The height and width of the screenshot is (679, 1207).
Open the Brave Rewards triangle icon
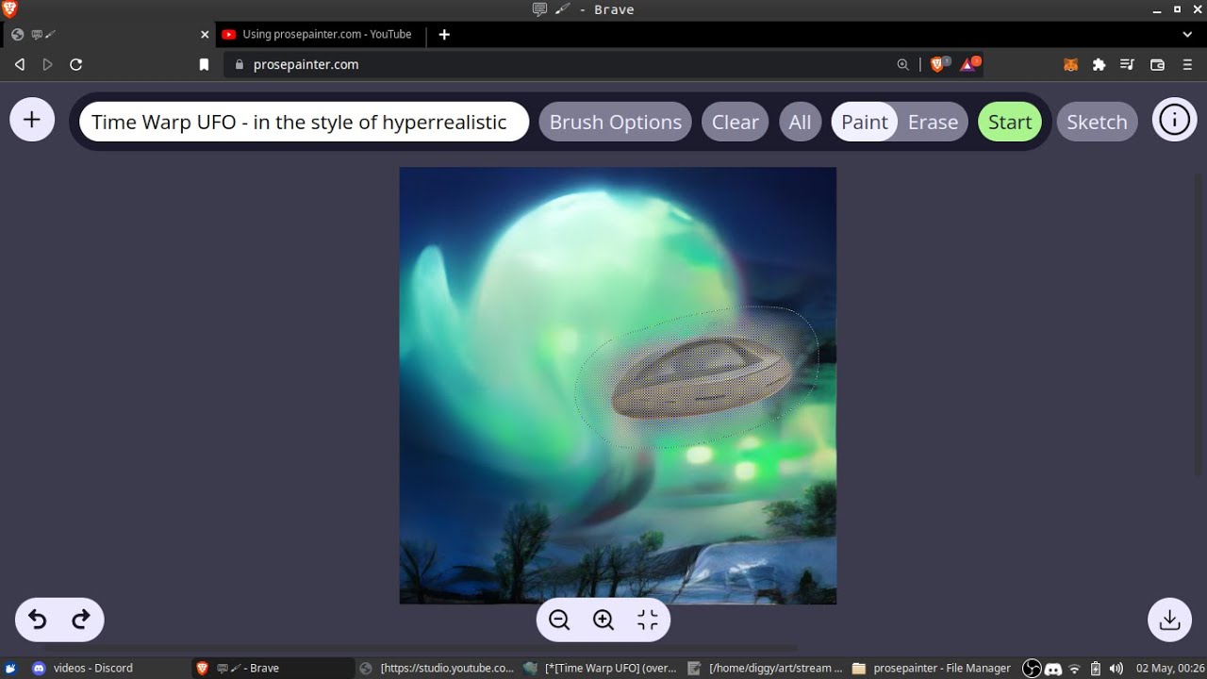968,64
